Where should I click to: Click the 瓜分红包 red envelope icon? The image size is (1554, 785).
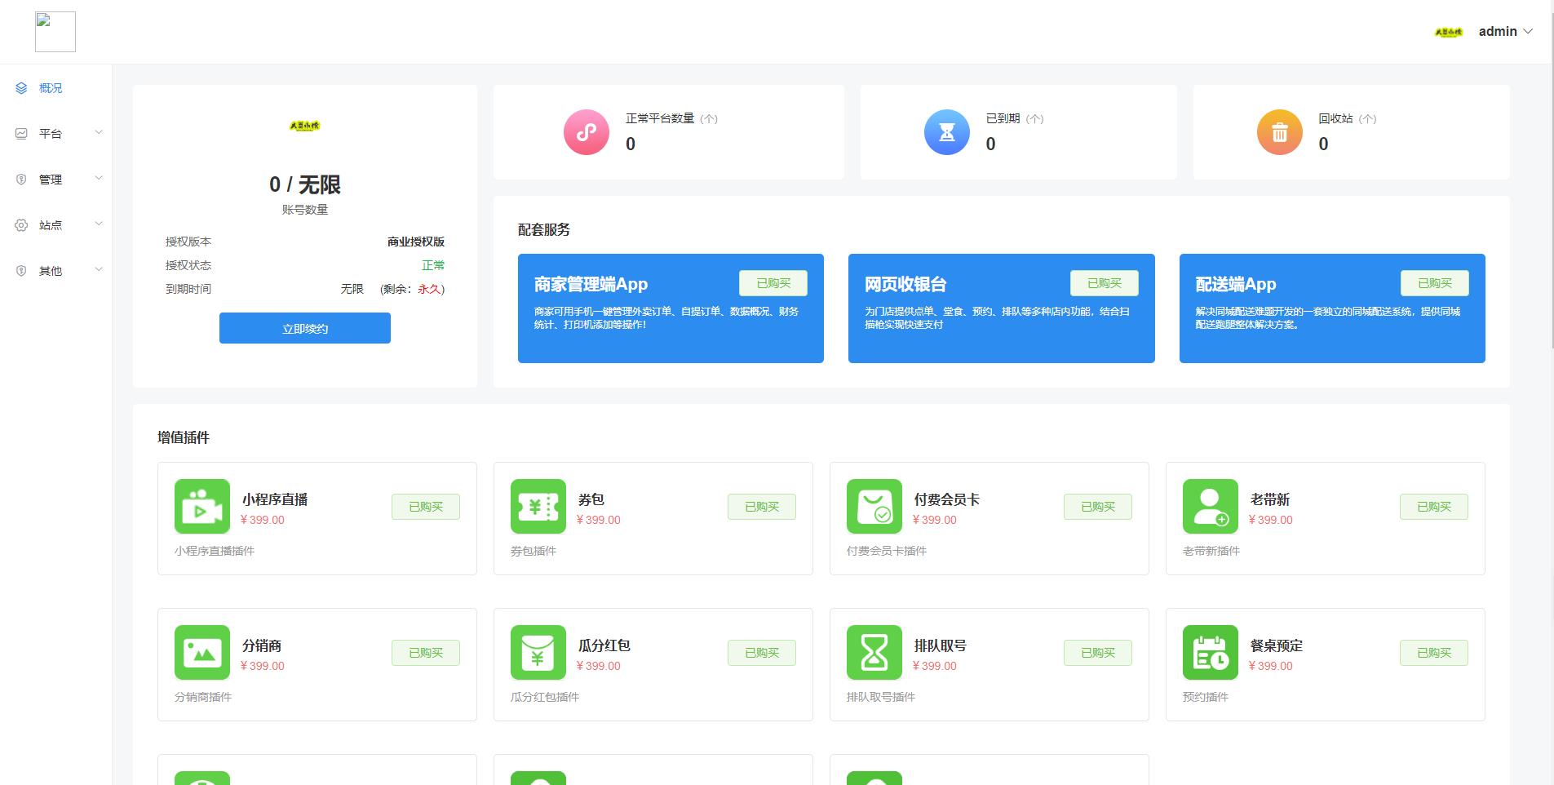[538, 653]
